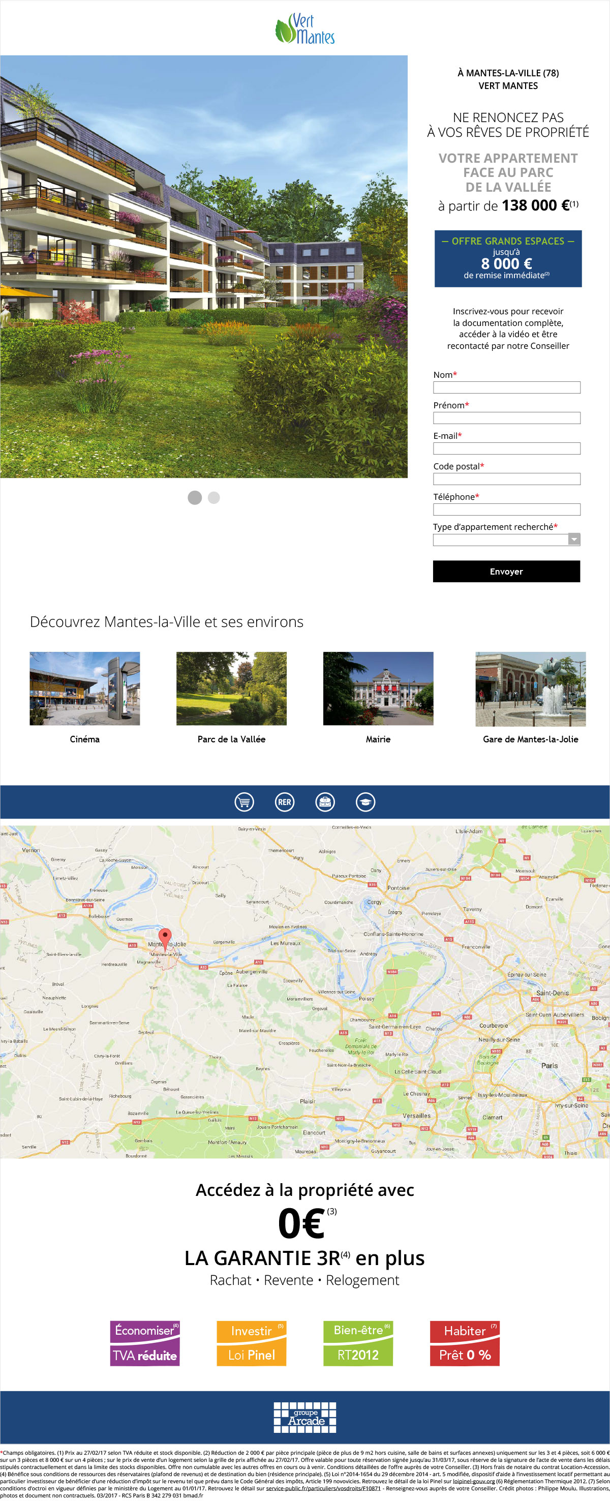Open the Bien-être RT2012 badge

[358, 1343]
